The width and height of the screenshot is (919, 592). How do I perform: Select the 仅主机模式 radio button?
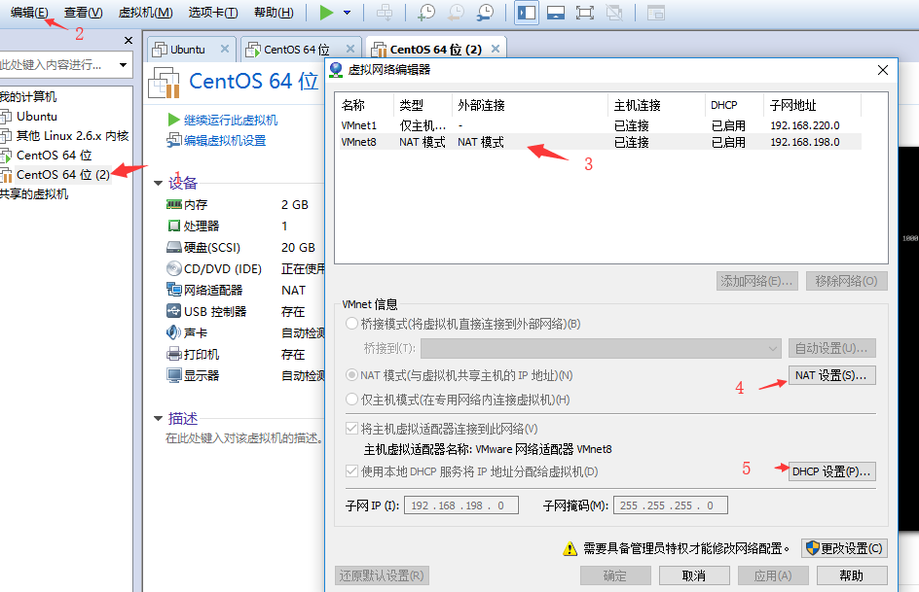351,400
